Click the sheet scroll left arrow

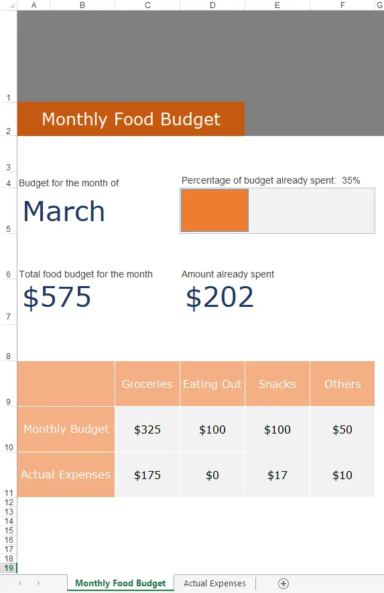(19, 584)
